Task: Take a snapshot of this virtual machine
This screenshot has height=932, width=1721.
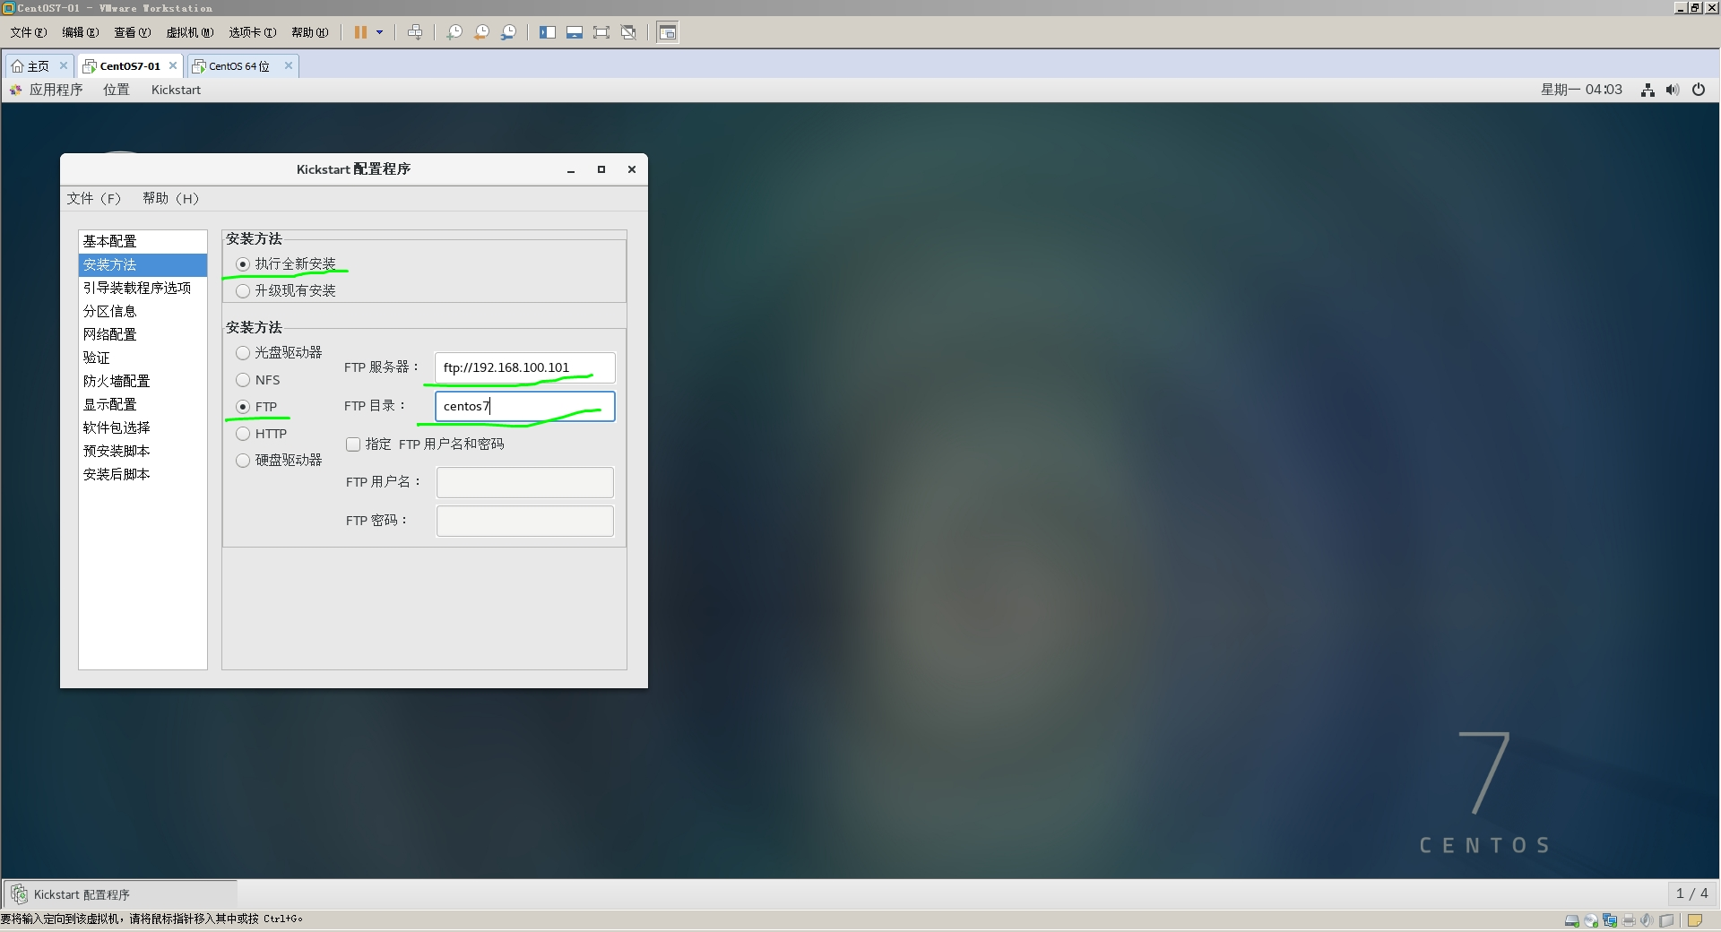Action: coord(454,32)
